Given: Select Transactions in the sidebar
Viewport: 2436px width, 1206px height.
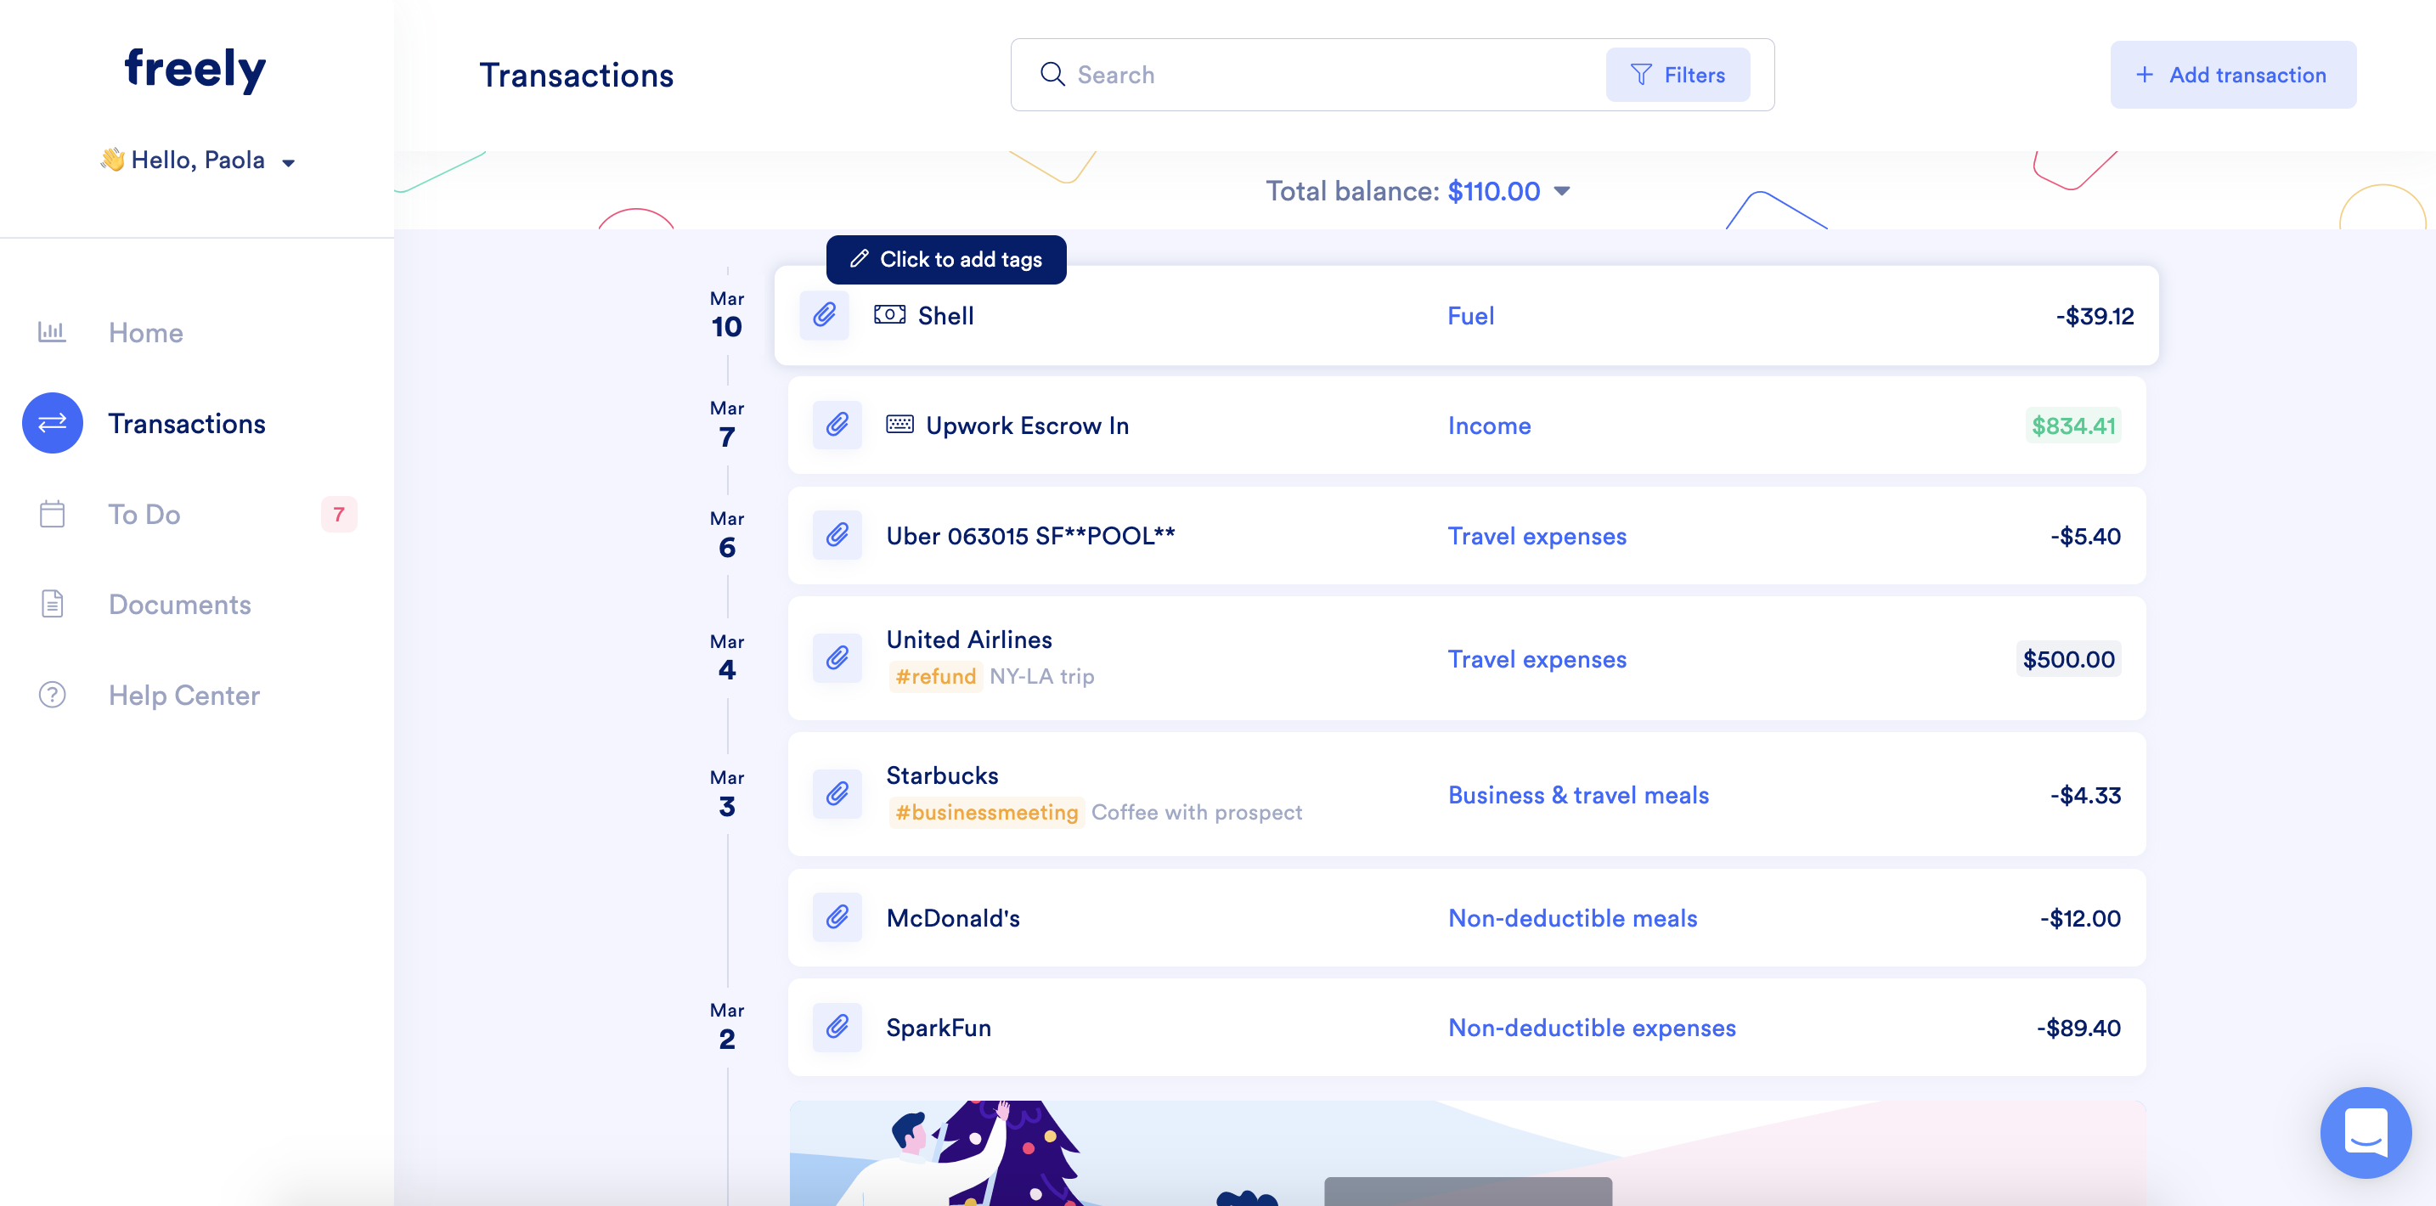Looking at the screenshot, I should [186, 423].
